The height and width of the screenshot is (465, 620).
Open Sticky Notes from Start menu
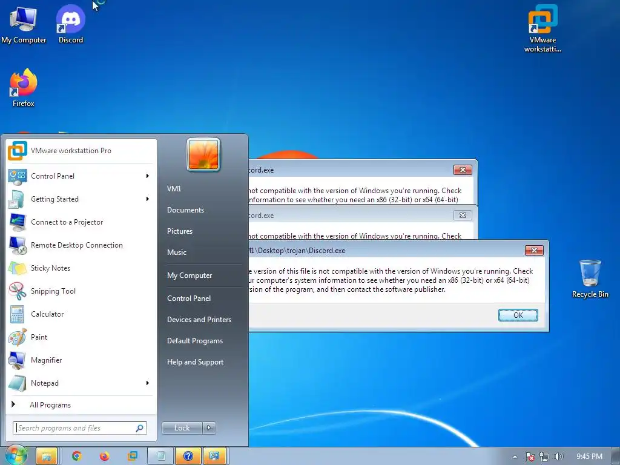81,268
